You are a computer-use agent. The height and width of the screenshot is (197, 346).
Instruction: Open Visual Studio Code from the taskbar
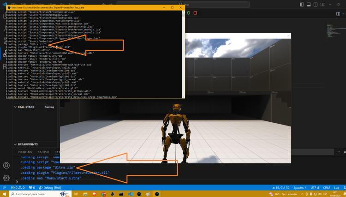[130, 194]
